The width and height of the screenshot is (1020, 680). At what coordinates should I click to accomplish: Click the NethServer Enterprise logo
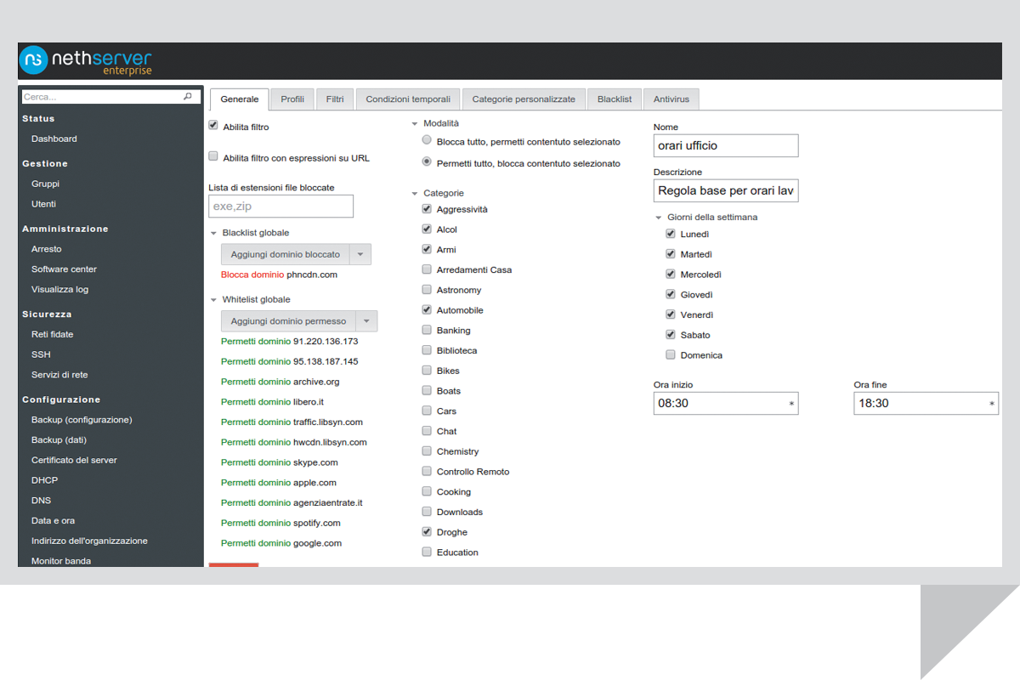[86, 61]
